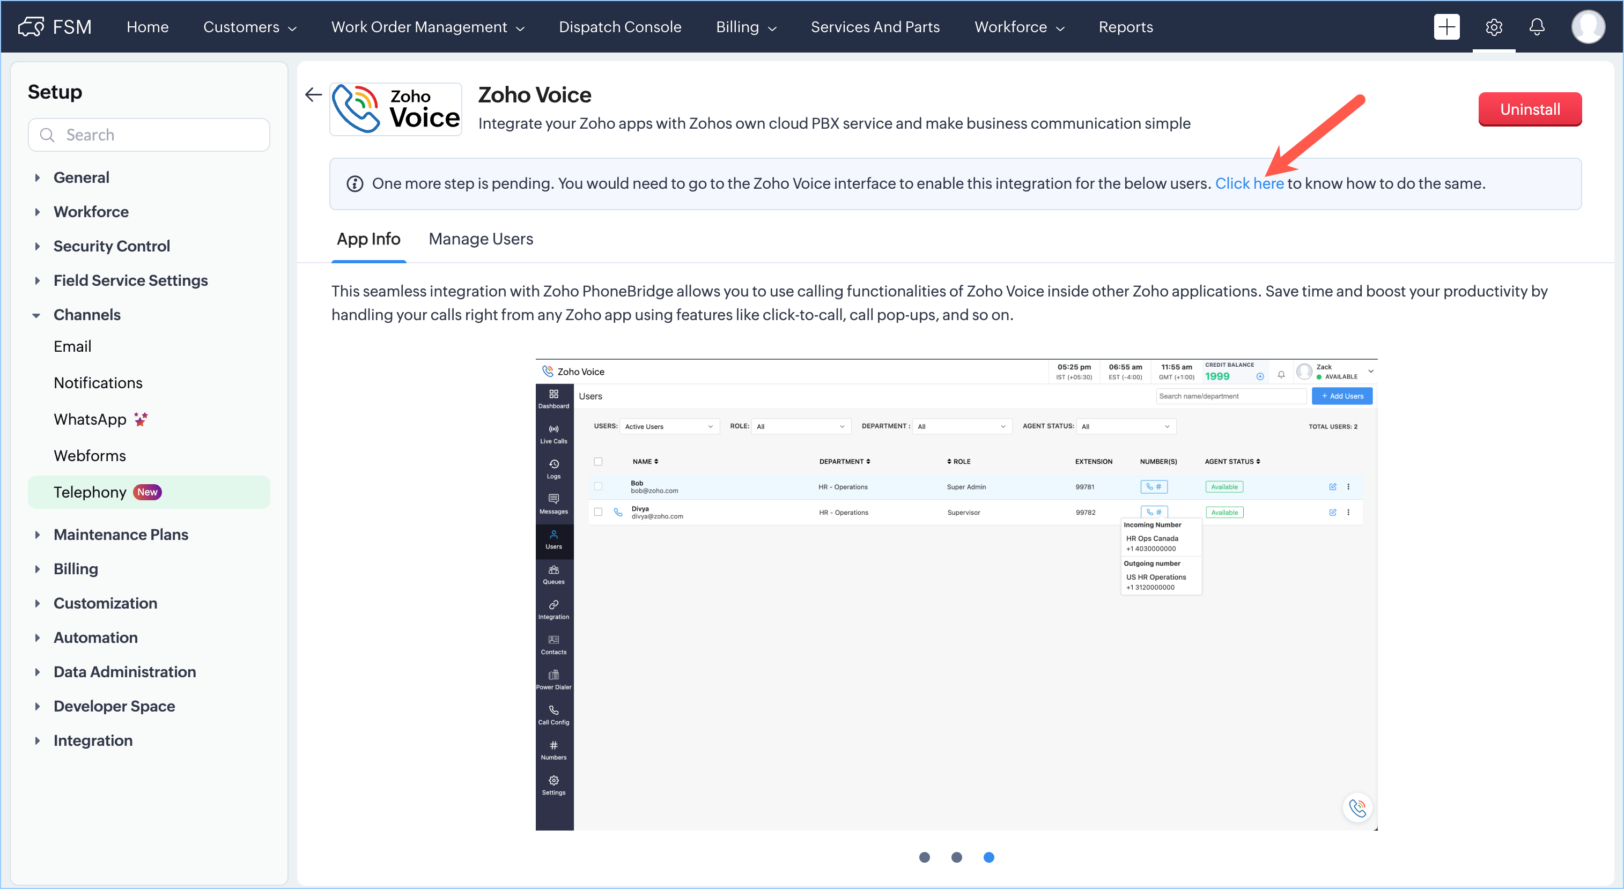
Task: Select the second carousel dot
Action: (x=956, y=857)
